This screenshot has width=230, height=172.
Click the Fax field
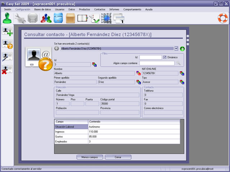(x=163, y=104)
